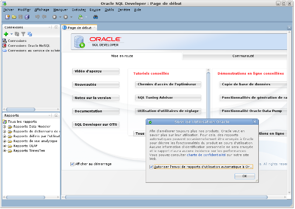The width and height of the screenshot is (295, 209).
Task: Minimize the Connexions panel
Action: click(x=56, y=27)
